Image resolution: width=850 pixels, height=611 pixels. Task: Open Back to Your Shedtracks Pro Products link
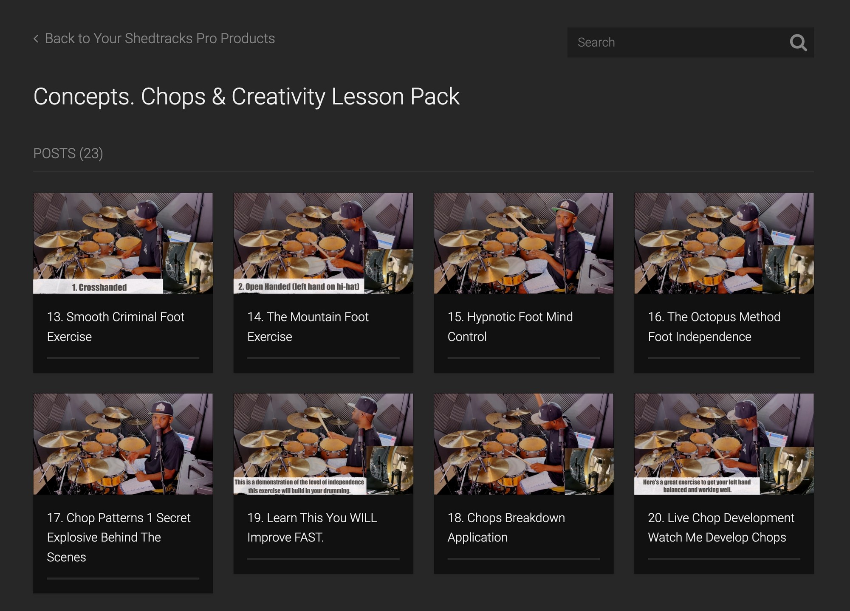160,39
